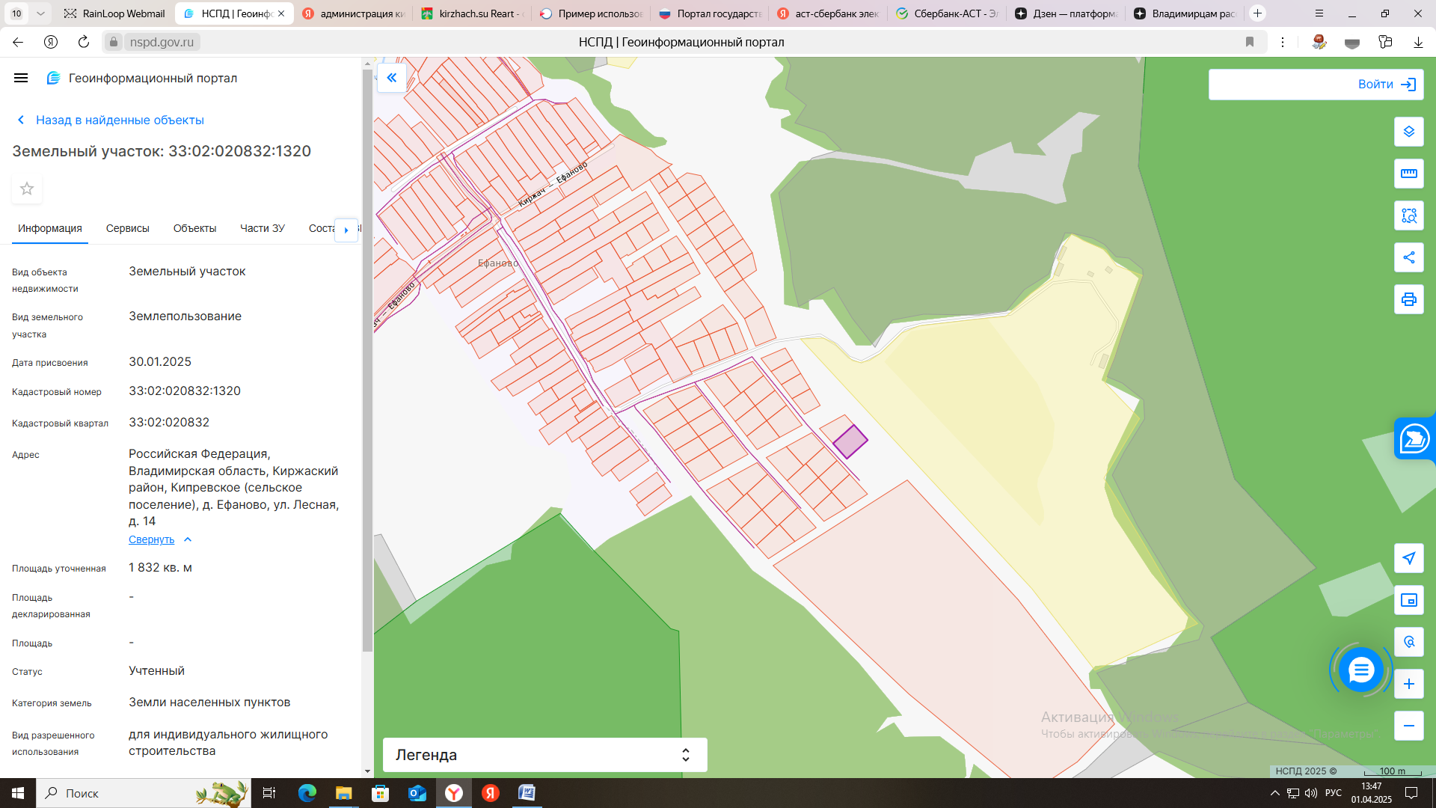Open the Части ЗУ tab
This screenshot has height=808, width=1436.
pos(262,228)
